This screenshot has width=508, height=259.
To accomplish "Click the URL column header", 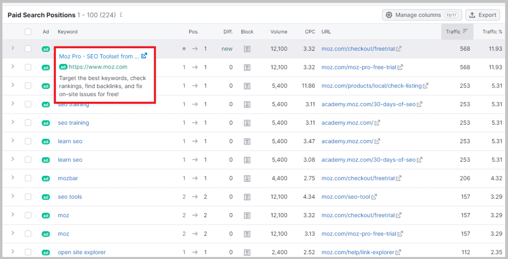I will click(326, 32).
